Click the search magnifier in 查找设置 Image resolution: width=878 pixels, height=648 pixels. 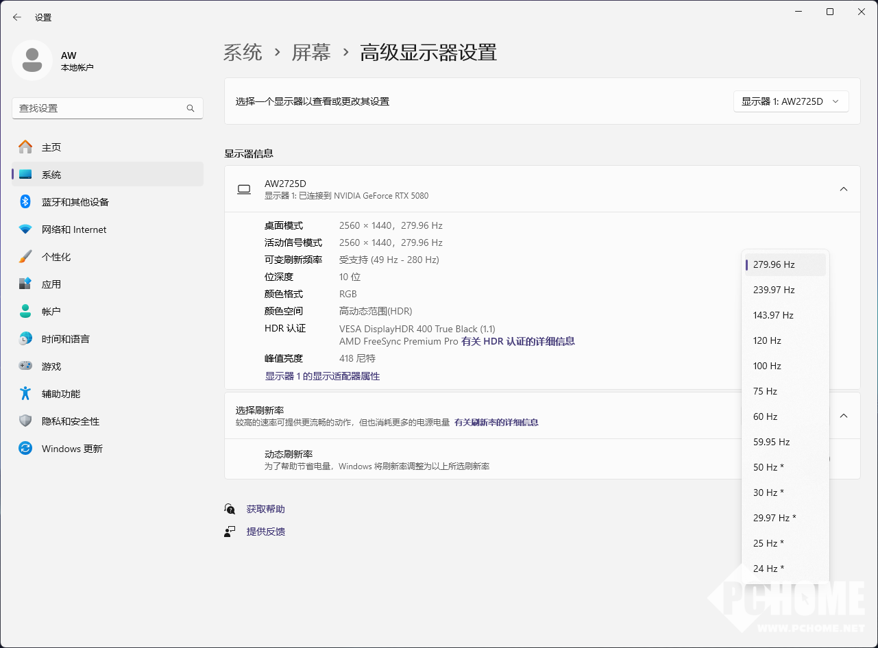[191, 108]
